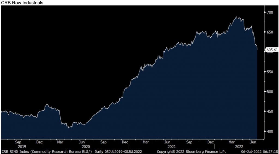This screenshot has height=154, width=279.
Task: Select the 450 level on the price axis
Action: tap(271, 111)
